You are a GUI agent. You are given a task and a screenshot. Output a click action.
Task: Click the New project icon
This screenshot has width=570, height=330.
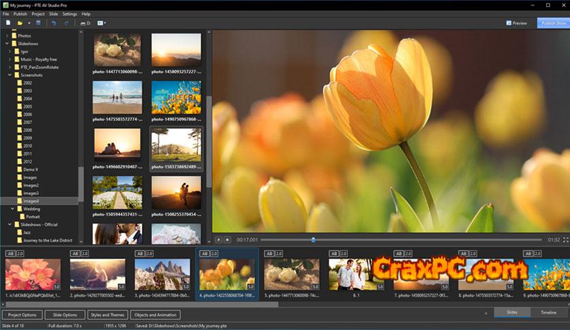8,23
